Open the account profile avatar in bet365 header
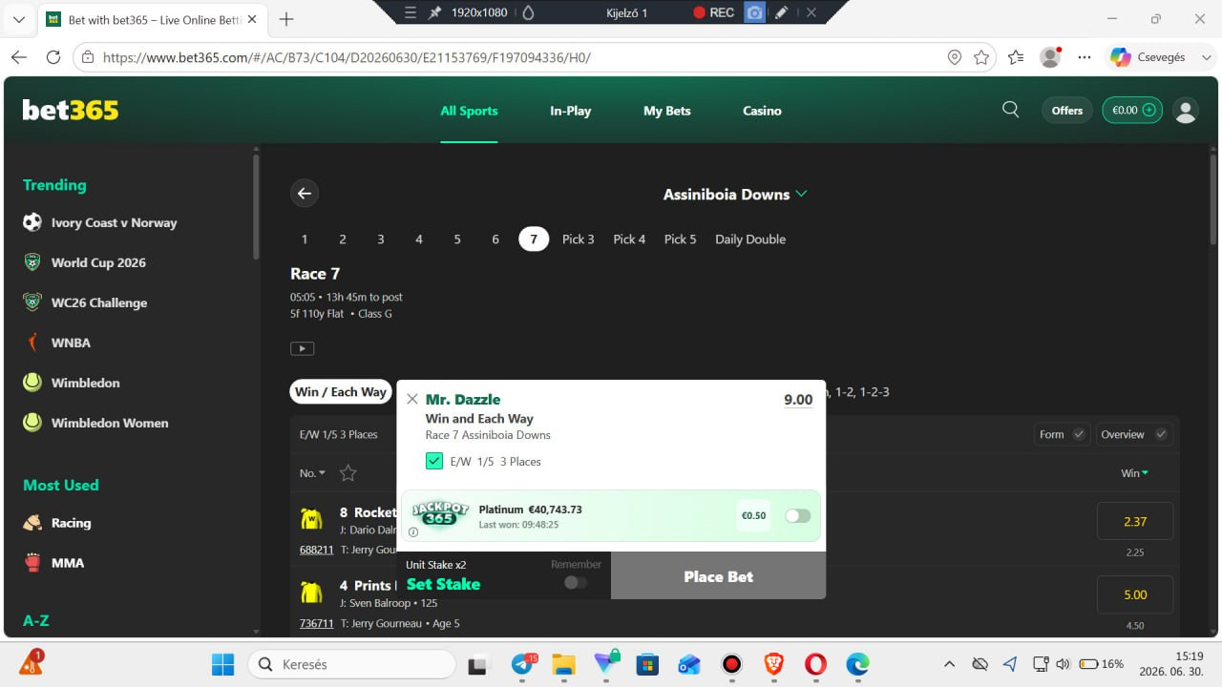The width and height of the screenshot is (1222, 687). pos(1186,111)
